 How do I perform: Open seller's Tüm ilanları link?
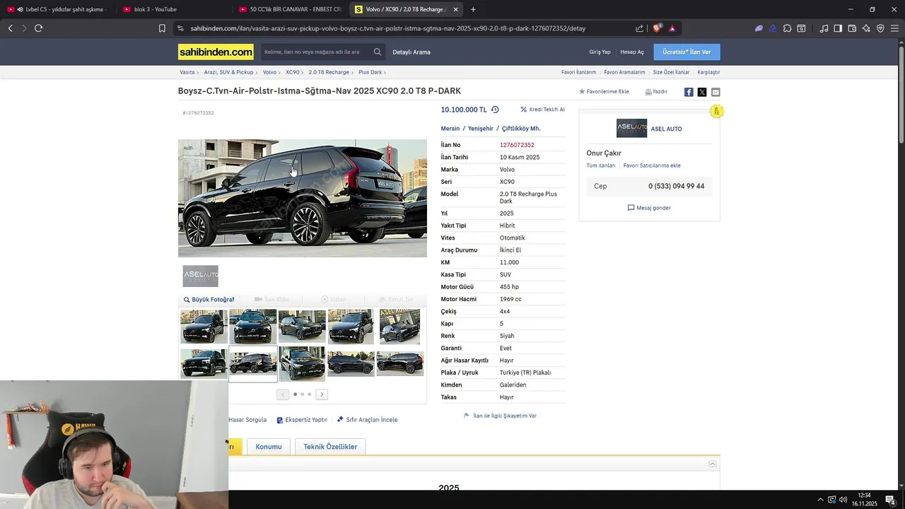tap(601, 165)
